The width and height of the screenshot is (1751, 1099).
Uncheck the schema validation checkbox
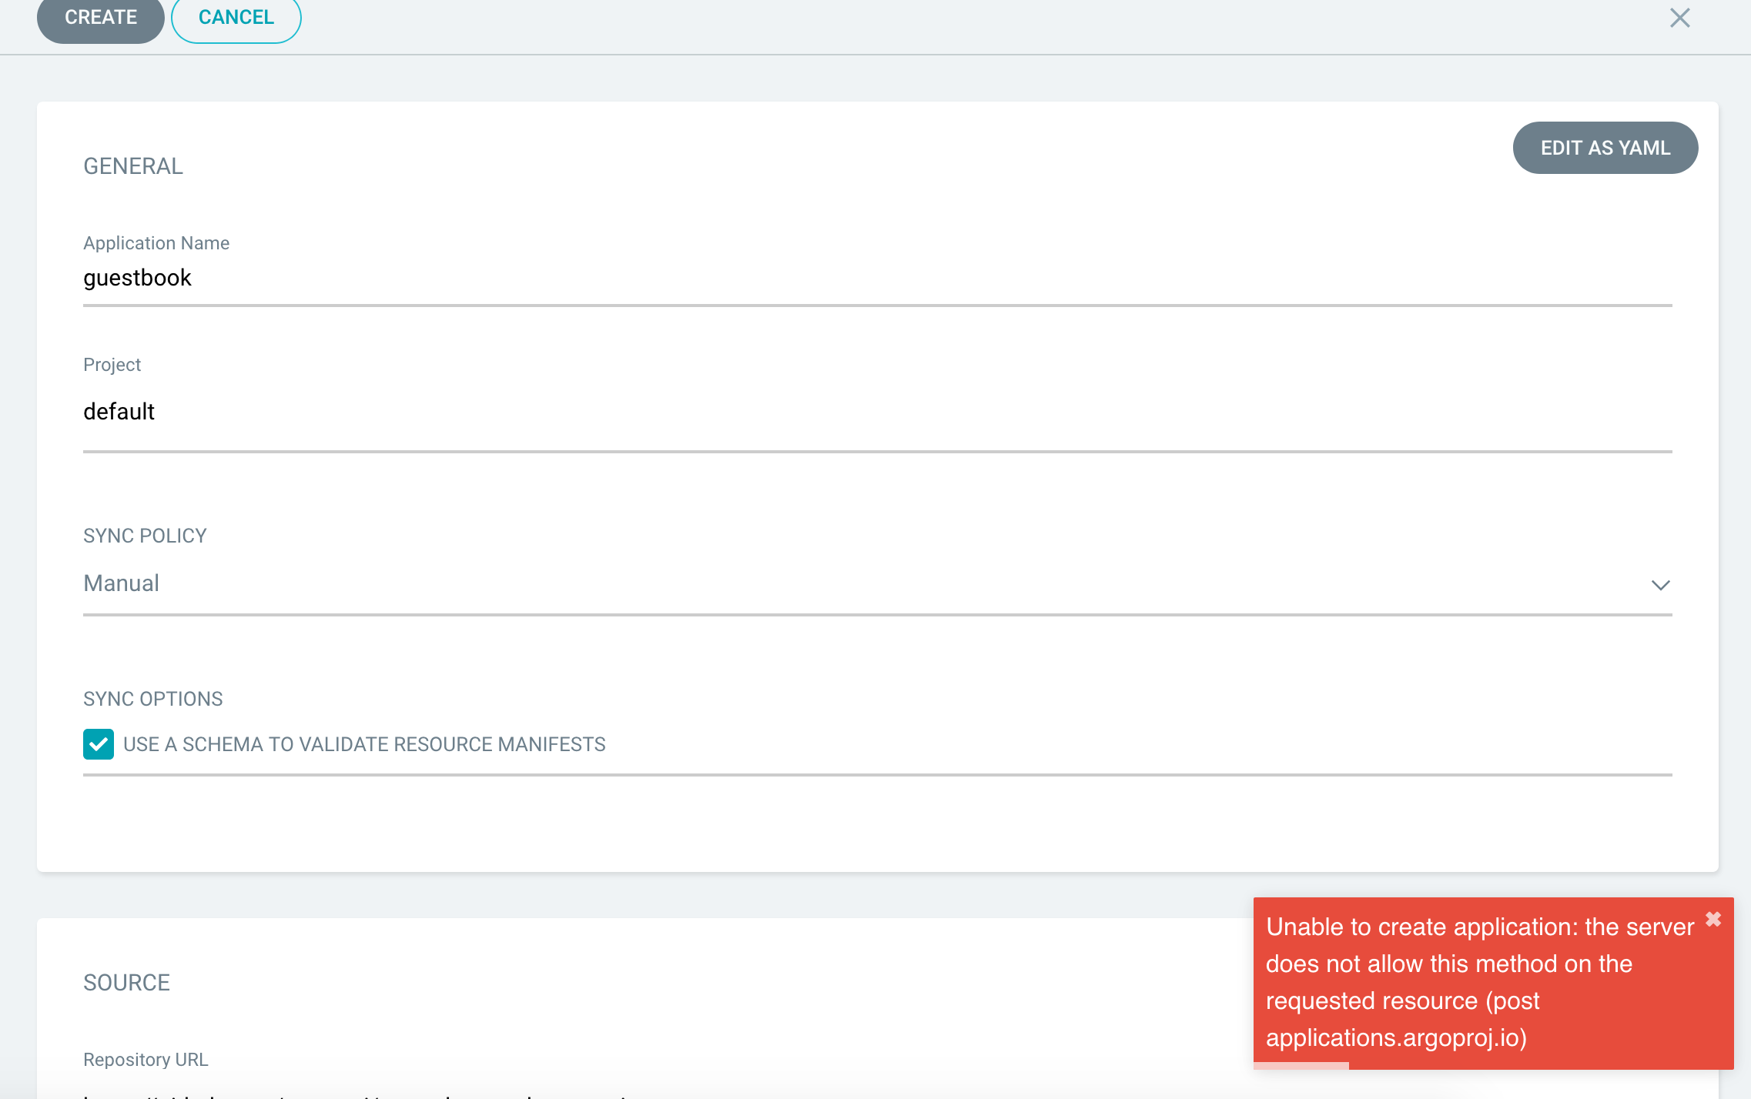[99, 744]
